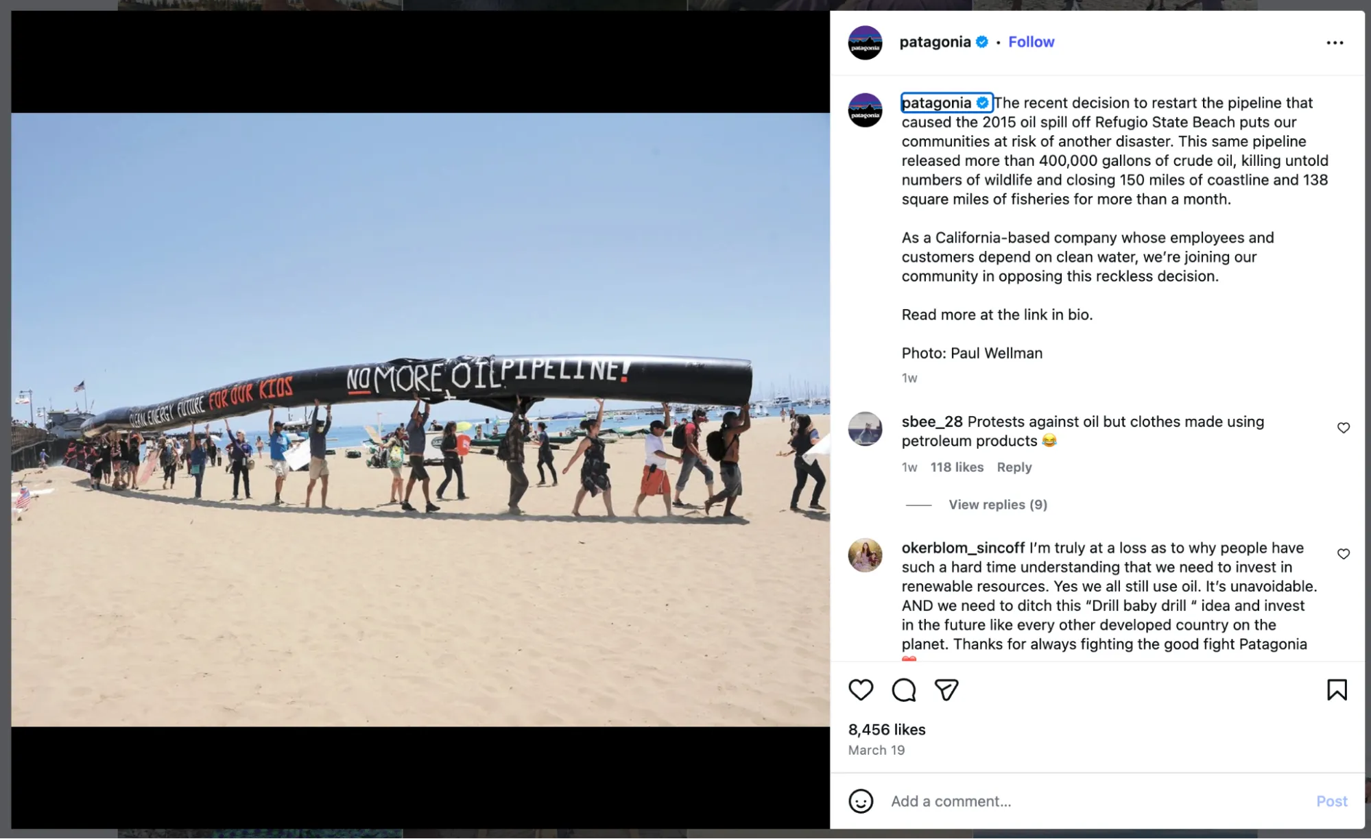1371x839 pixels.
Task: Follow the patagonia account
Action: tap(1031, 42)
